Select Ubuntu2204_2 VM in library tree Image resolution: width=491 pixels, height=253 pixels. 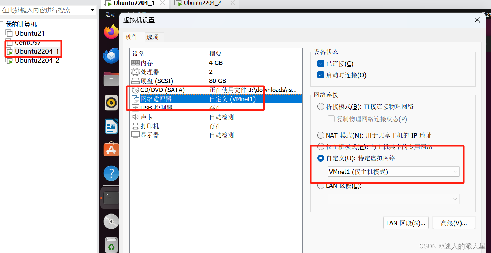coord(37,61)
